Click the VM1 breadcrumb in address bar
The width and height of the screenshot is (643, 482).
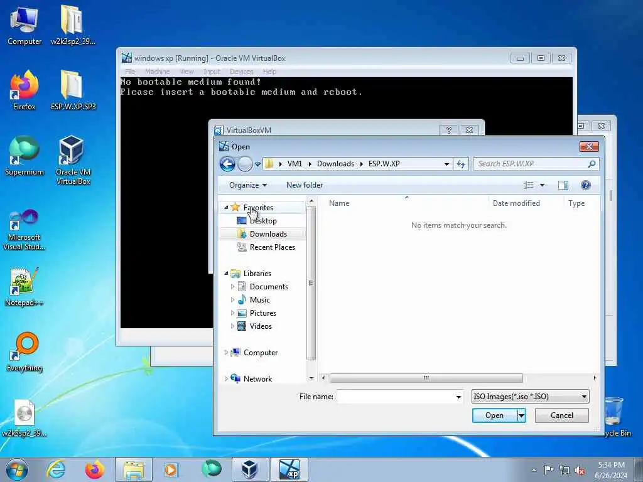click(x=294, y=164)
